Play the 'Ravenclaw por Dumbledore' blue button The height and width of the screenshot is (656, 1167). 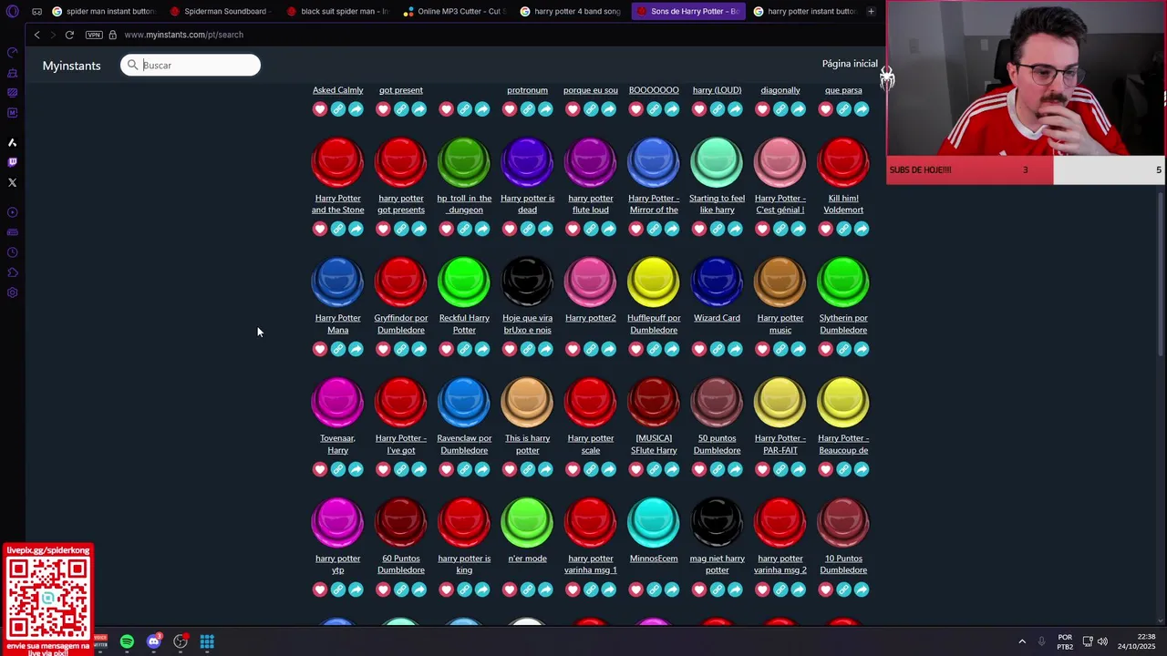coord(464,402)
